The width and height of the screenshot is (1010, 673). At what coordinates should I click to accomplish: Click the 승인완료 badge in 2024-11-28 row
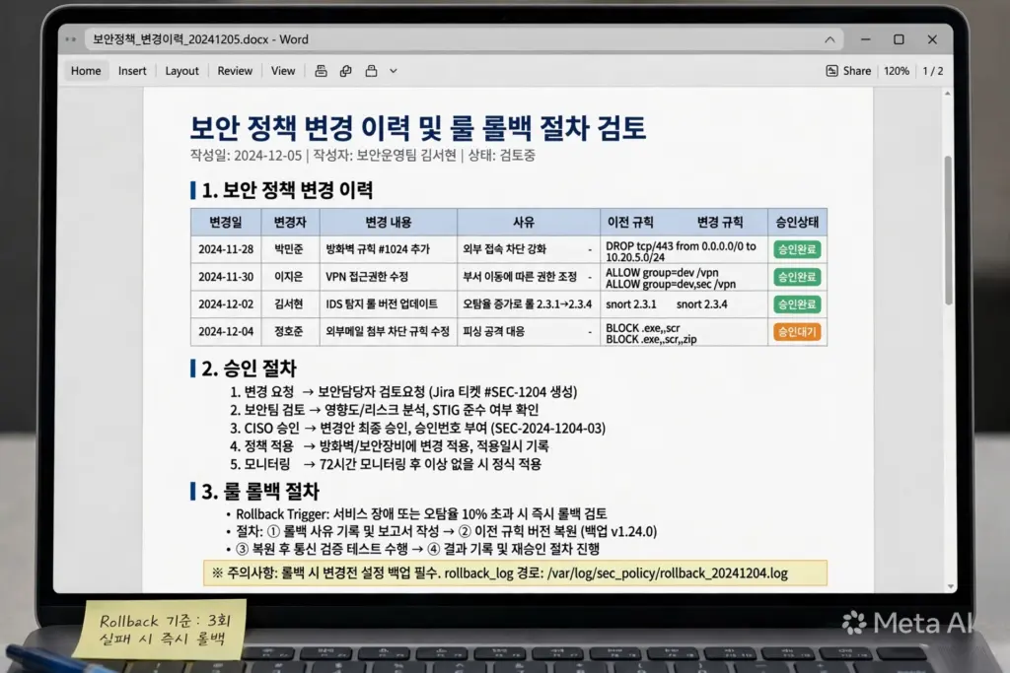click(797, 249)
